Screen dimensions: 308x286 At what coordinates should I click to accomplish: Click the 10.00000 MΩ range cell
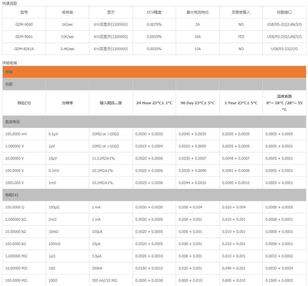24,268
